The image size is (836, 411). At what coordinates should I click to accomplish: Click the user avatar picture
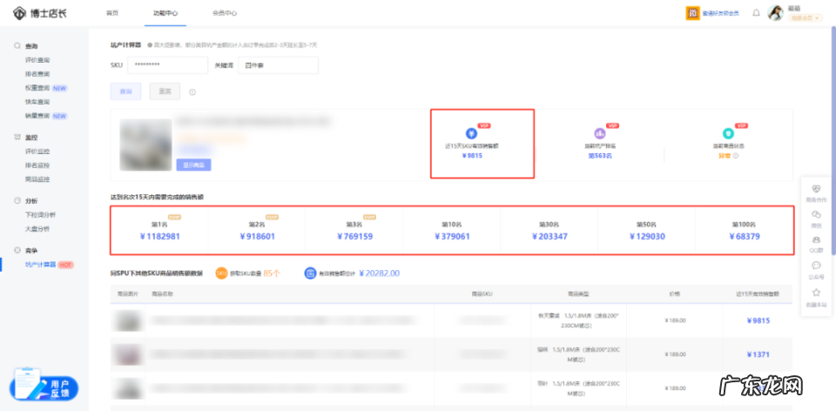click(775, 13)
